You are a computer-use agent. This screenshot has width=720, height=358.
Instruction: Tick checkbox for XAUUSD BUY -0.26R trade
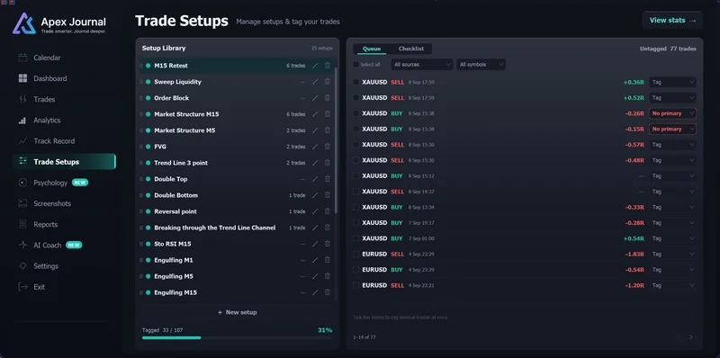point(355,113)
